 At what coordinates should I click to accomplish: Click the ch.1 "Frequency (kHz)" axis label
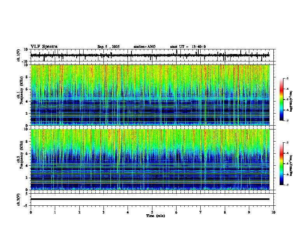(x=21, y=90)
